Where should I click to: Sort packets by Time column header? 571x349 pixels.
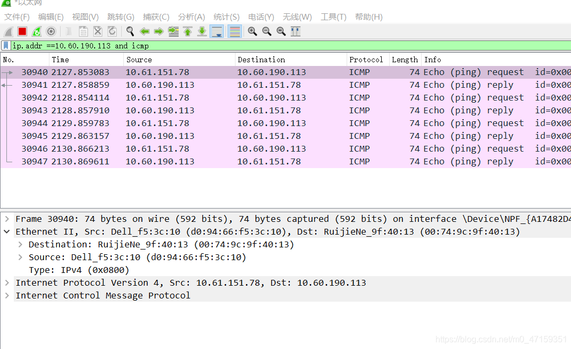coord(86,60)
